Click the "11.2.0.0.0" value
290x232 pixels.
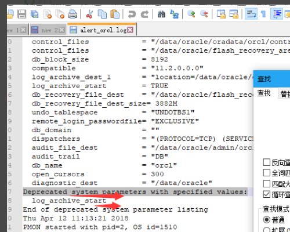177,68
